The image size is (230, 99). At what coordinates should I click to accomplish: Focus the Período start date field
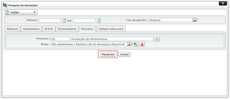pyautogui.click(x=50, y=20)
